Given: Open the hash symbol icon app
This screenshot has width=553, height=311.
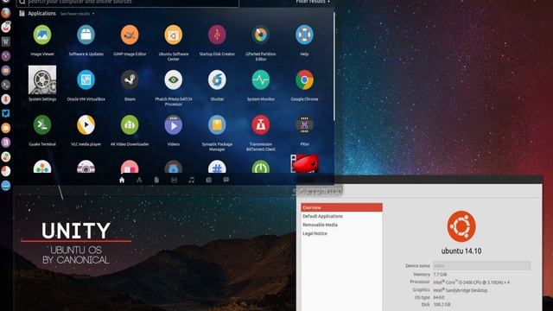Looking at the screenshot, I should point(217,167).
